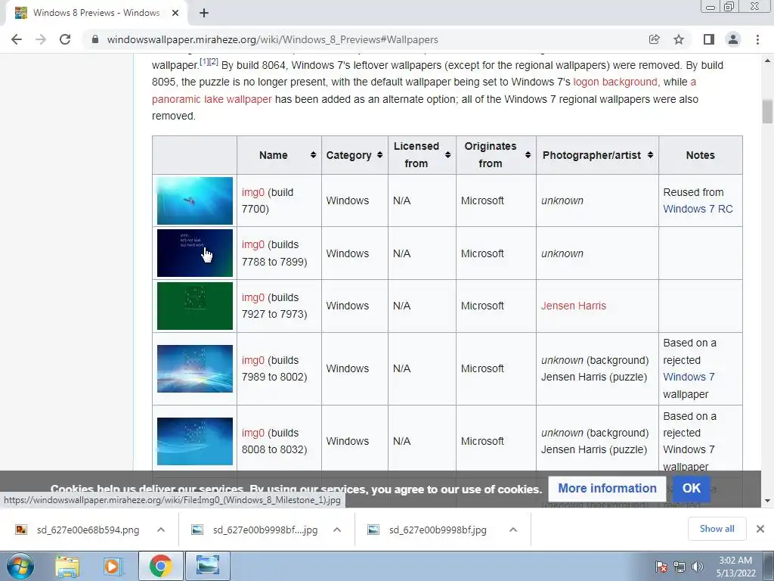774x581 pixels.
Task: Follow the Jensen Harris red link
Action: coord(574,306)
